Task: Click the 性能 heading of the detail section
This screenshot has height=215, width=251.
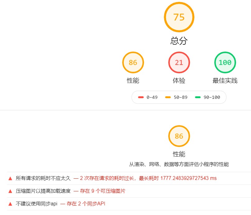Action: 179,154
